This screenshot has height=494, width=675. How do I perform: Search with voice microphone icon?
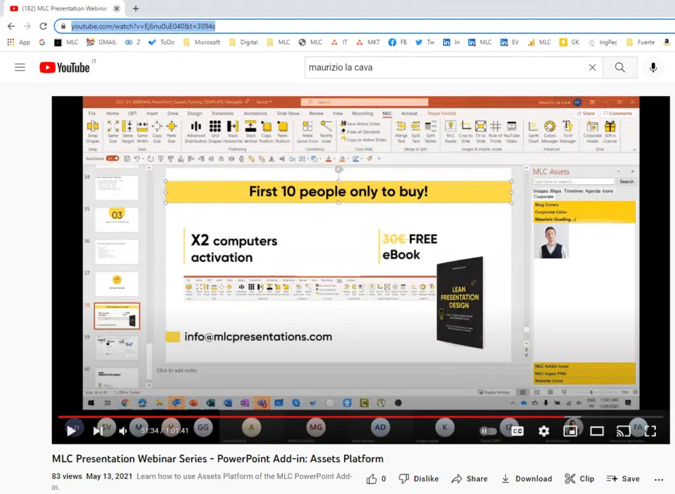point(653,67)
